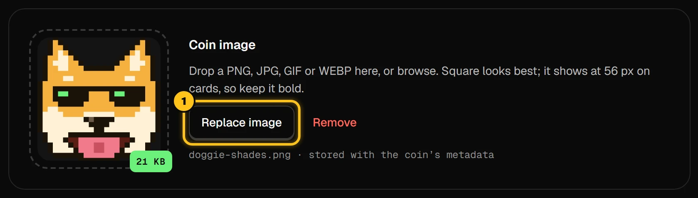Image resolution: width=698 pixels, height=198 pixels.
Task: Click the dashed drop zone border
Action: pyautogui.click(x=99, y=30)
